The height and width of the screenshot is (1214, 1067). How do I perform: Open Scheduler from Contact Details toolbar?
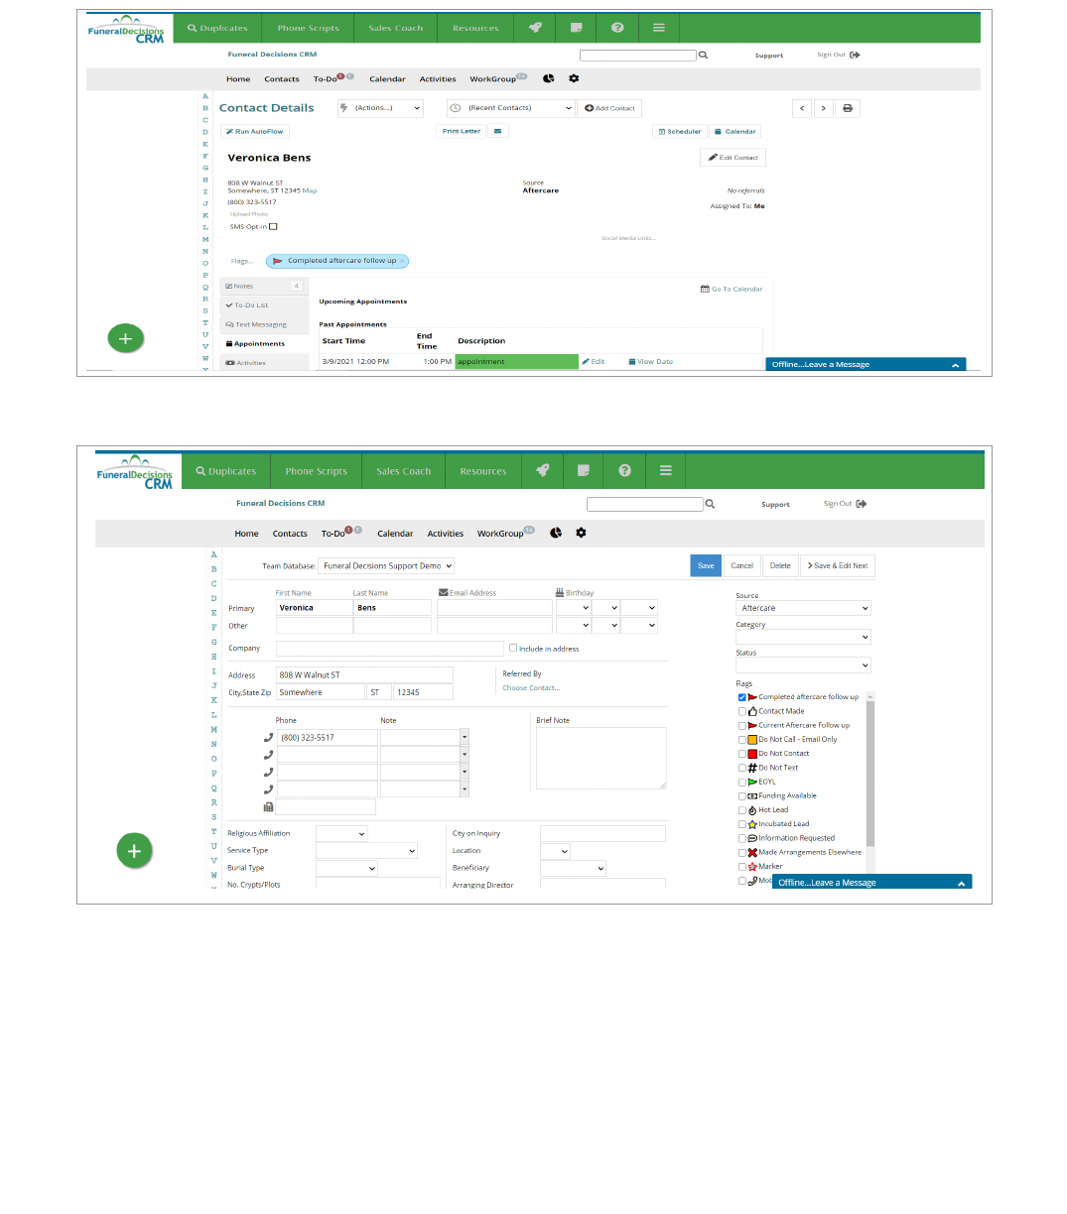click(680, 131)
